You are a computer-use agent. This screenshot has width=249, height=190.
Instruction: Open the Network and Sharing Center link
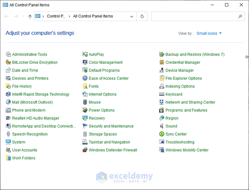tap(190, 102)
